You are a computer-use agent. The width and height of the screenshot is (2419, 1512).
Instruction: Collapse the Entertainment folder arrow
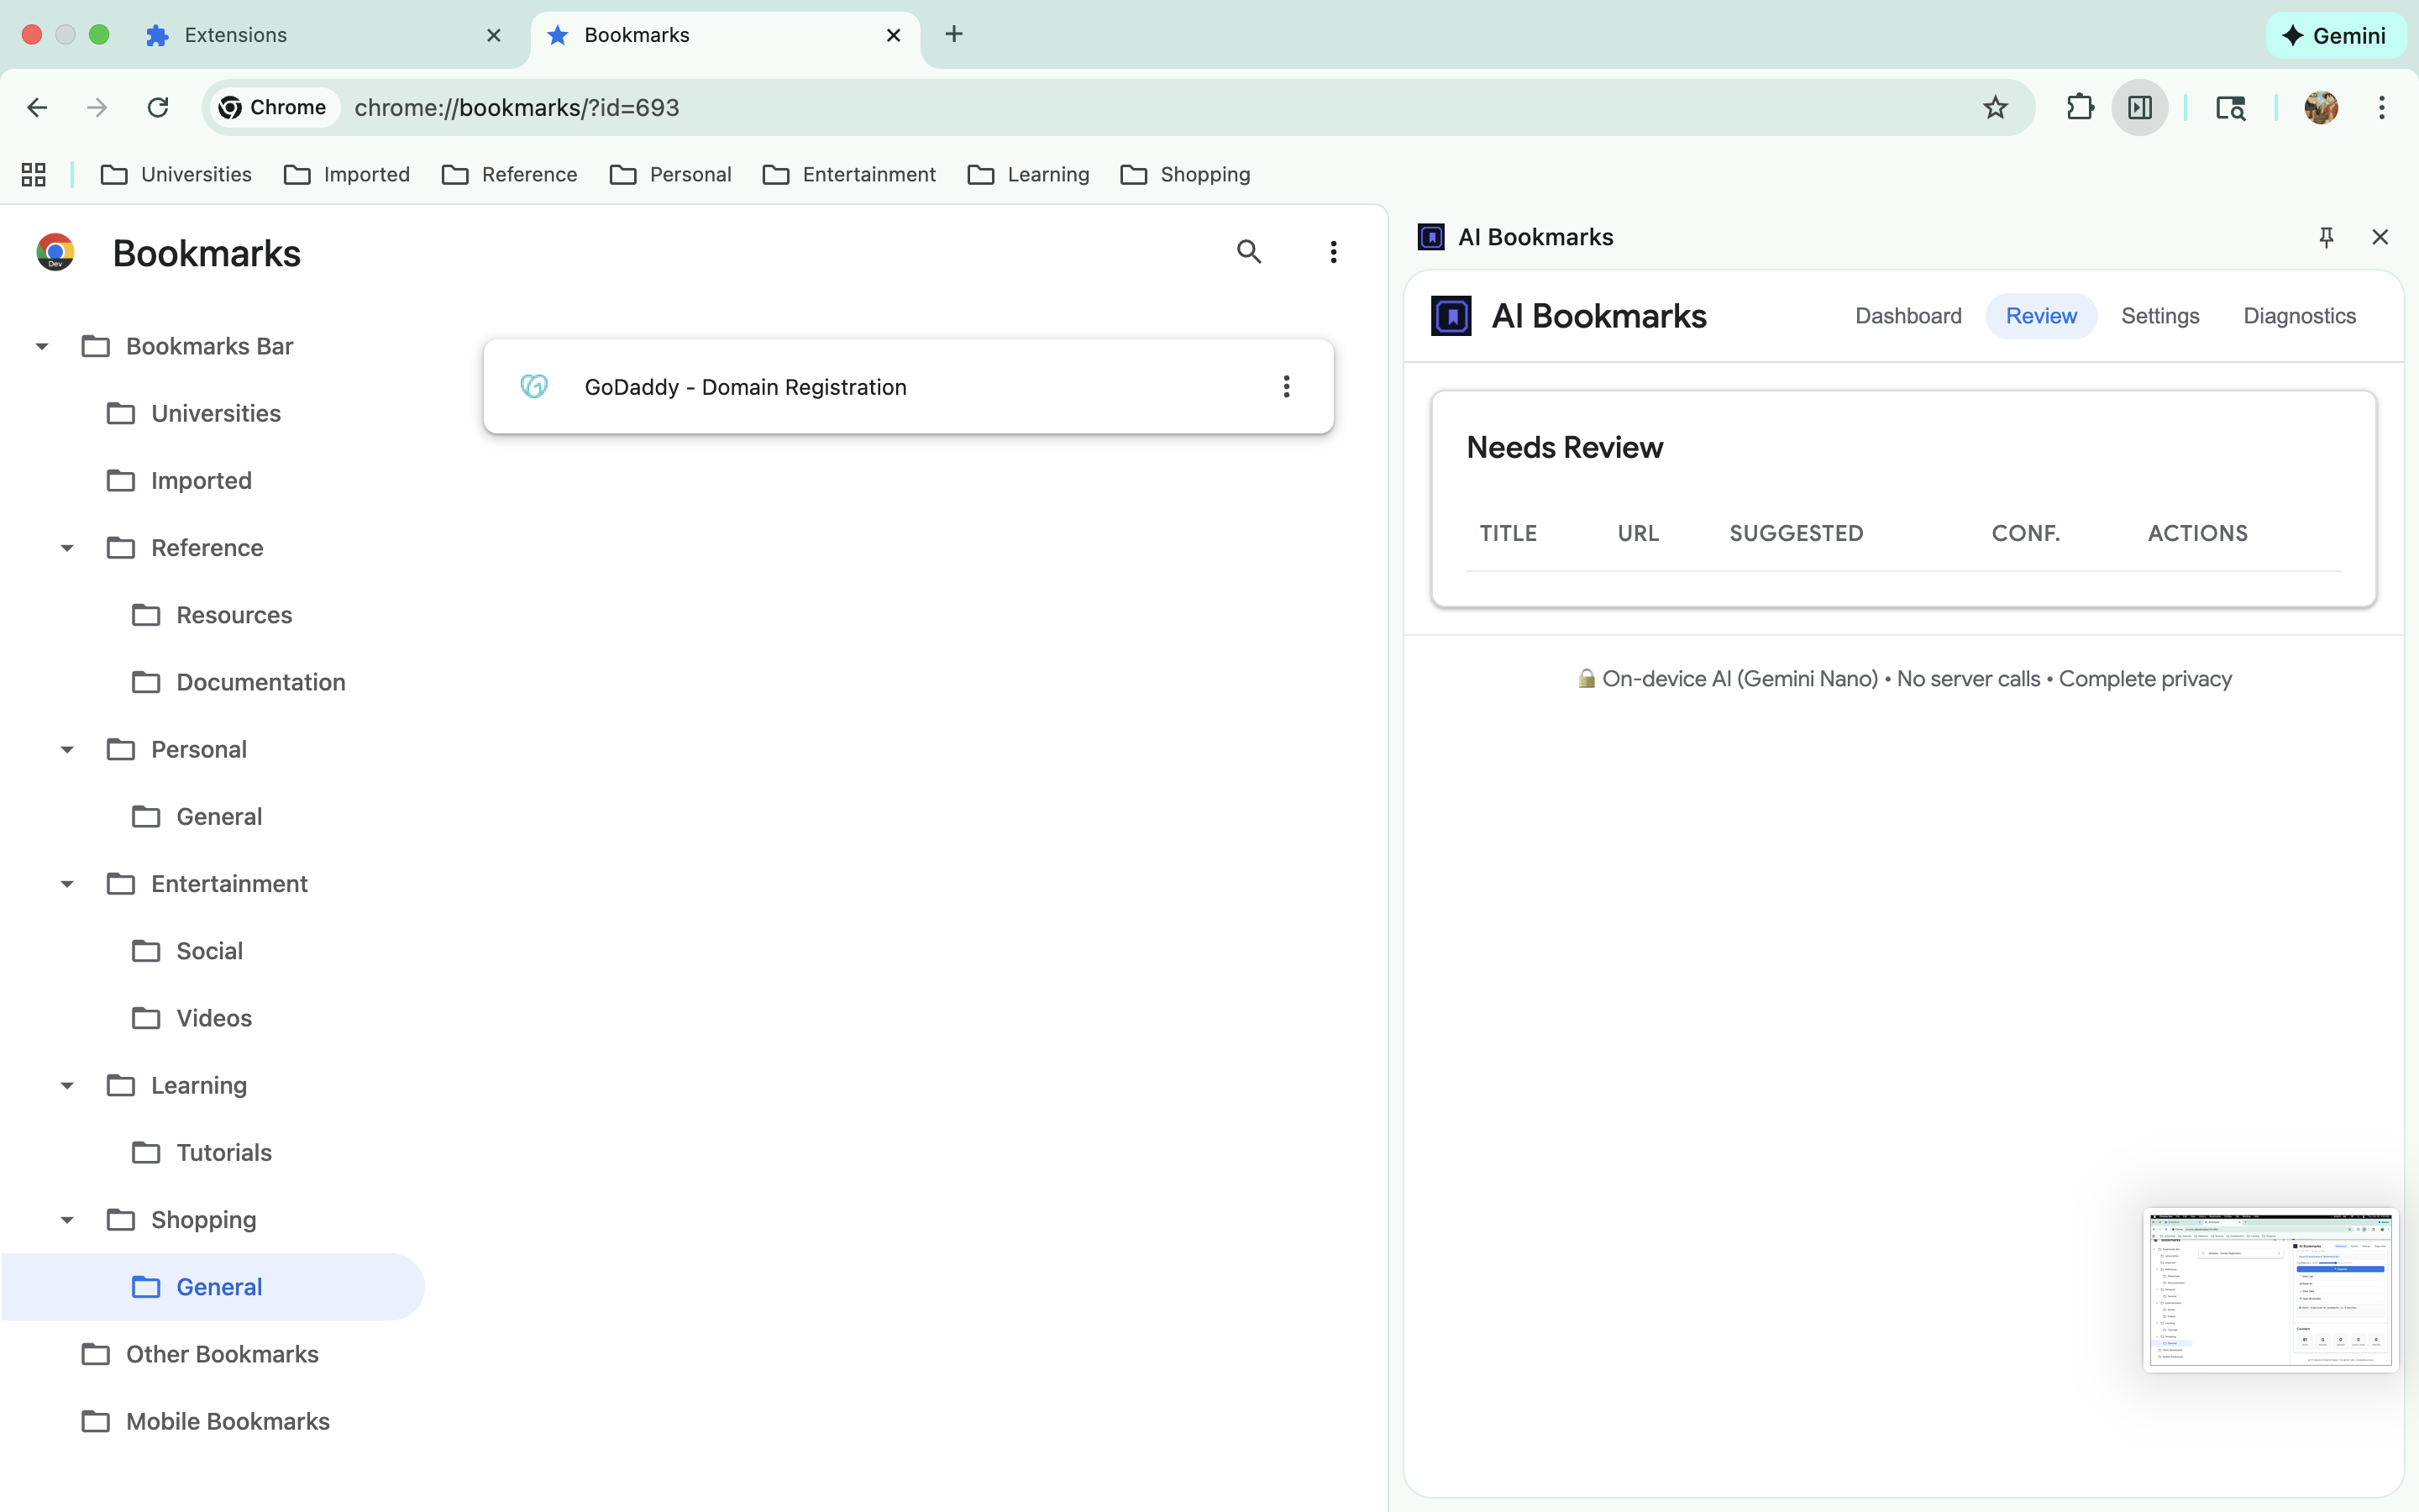(x=67, y=884)
